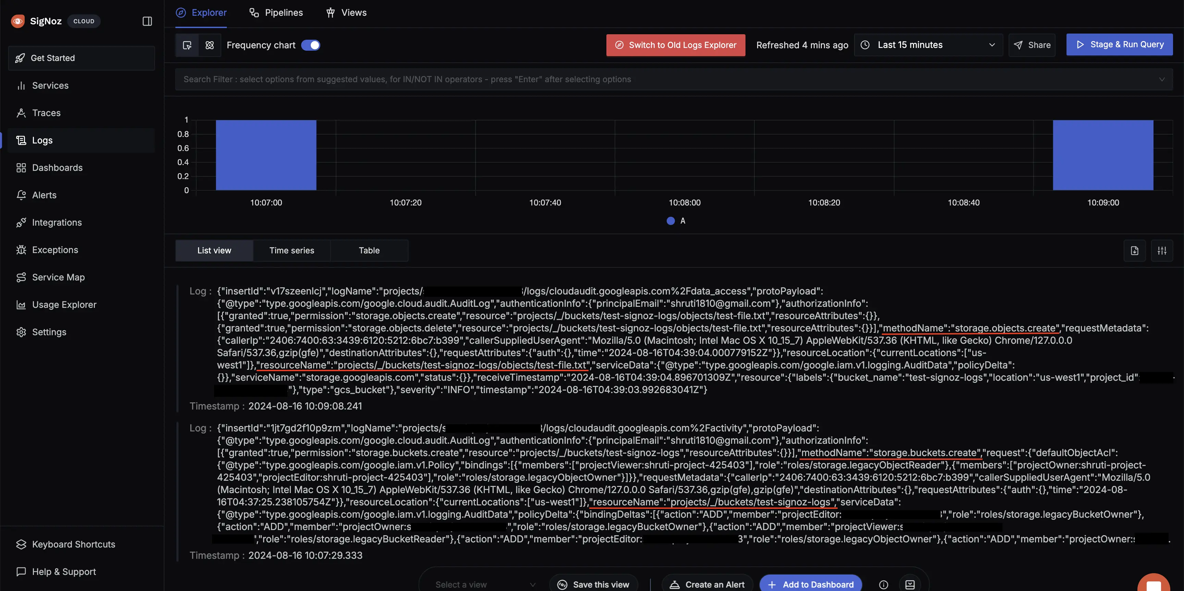Open Settings in the sidebar
Viewport: 1184px width, 591px height.
81,332
